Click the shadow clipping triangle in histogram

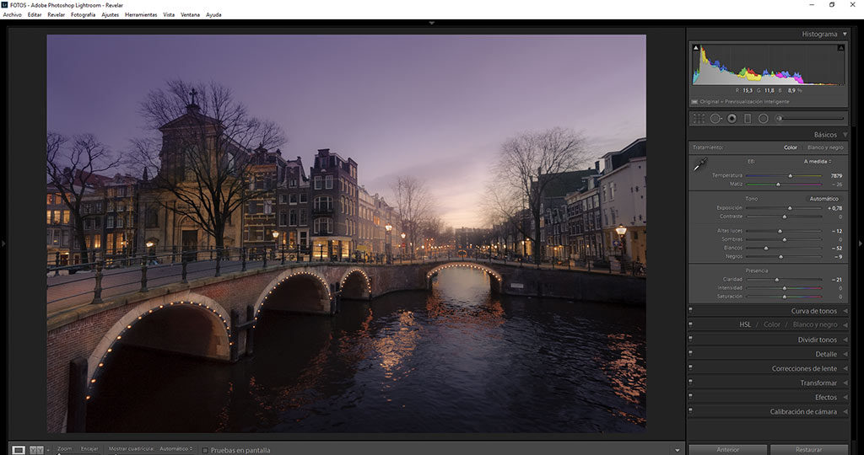(x=696, y=48)
